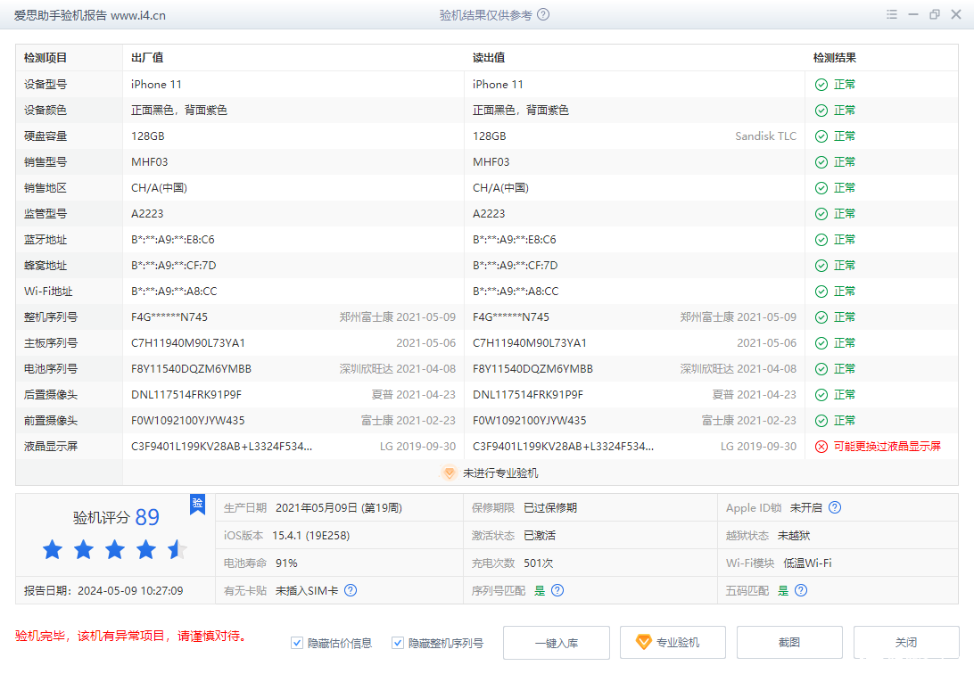Click the 爱思助手验机报告 www.i4.cn title
974x674 pixels.
[90, 15]
